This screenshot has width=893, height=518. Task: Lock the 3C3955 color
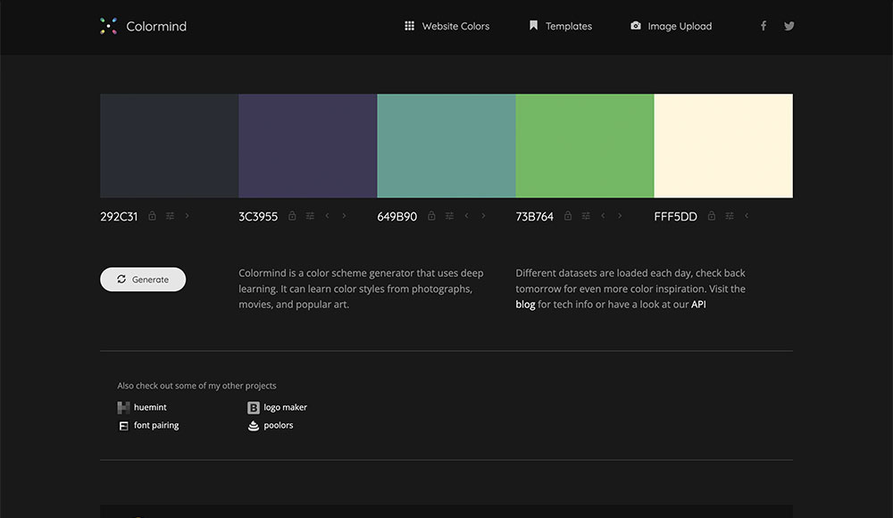(x=292, y=215)
